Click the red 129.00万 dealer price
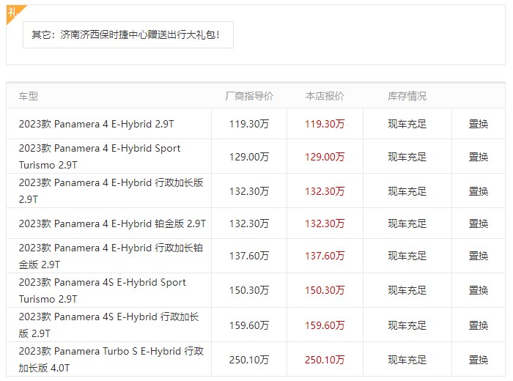Viewport: 513px width, 381px height. coord(325,157)
